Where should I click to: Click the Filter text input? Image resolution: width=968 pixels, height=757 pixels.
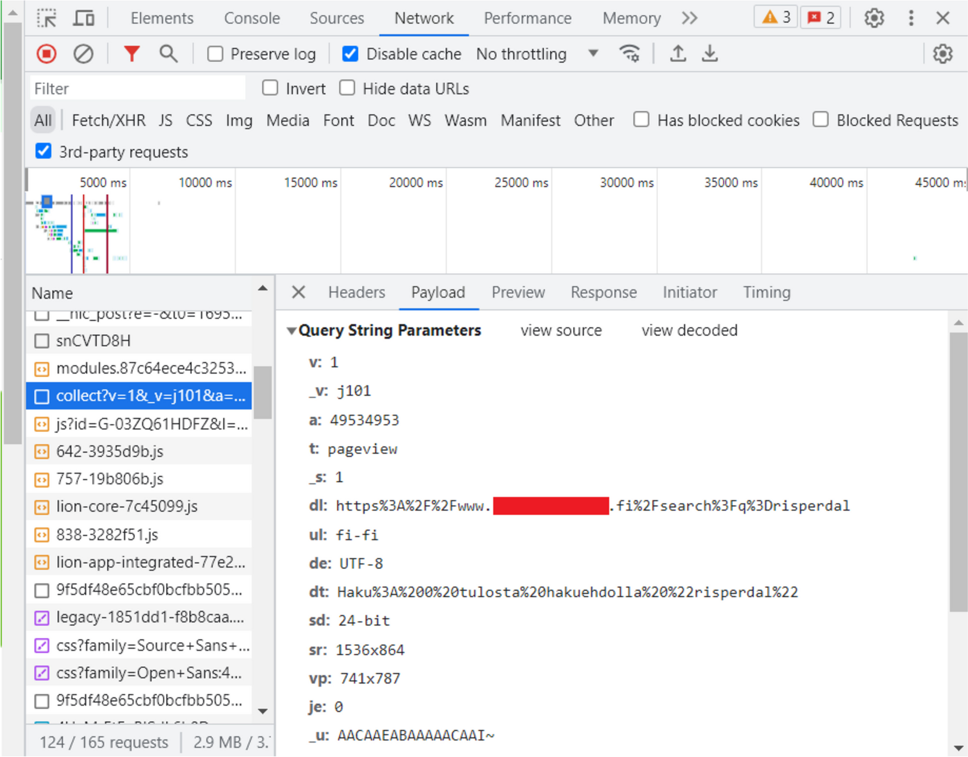tap(138, 88)
